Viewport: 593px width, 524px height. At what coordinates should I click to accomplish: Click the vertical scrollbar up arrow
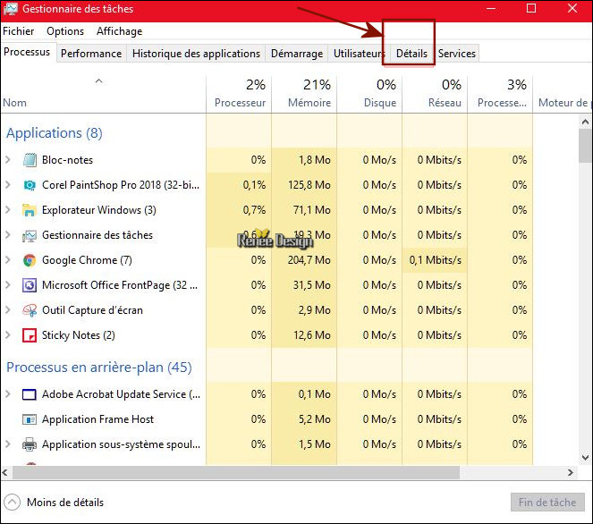click(585, 122)
